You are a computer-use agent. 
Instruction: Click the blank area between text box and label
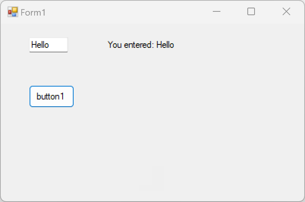88,45
